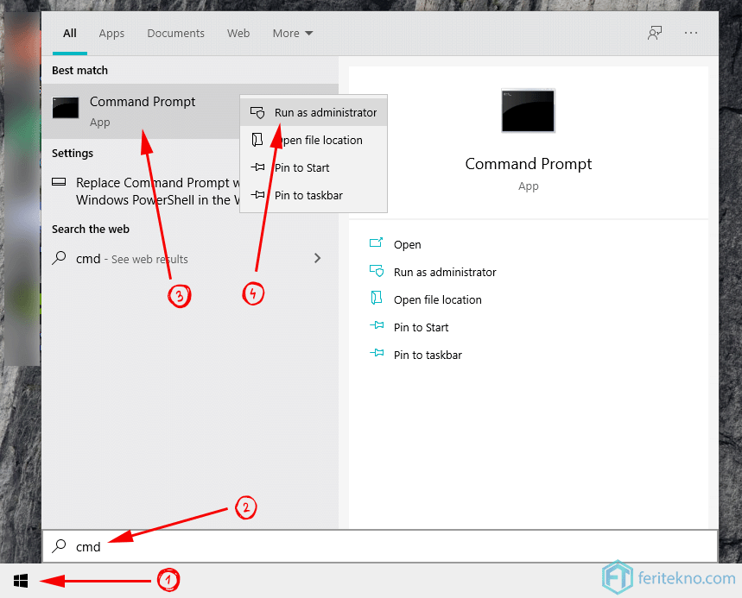This screenshot has width=742, height=598.
Task: Open the feedback icon in search header
Action: click(655, 33)
